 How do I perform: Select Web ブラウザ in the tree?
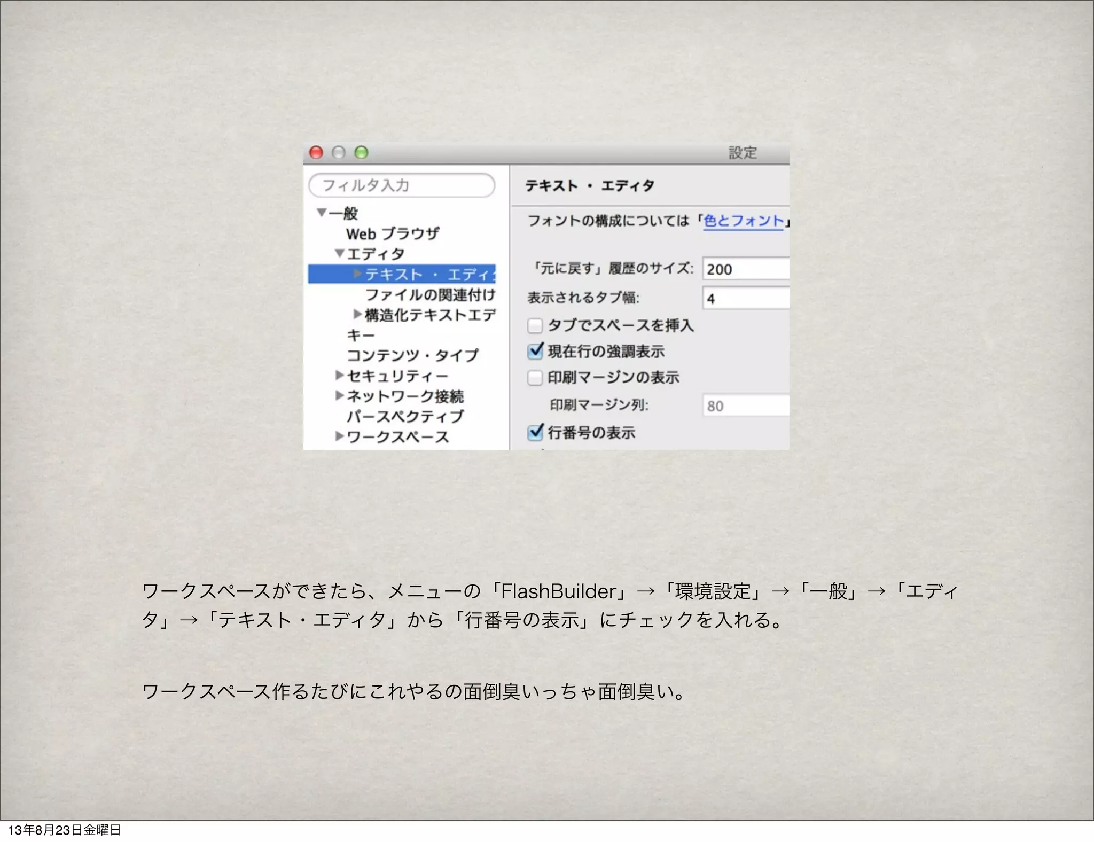(x=393, y=233)
